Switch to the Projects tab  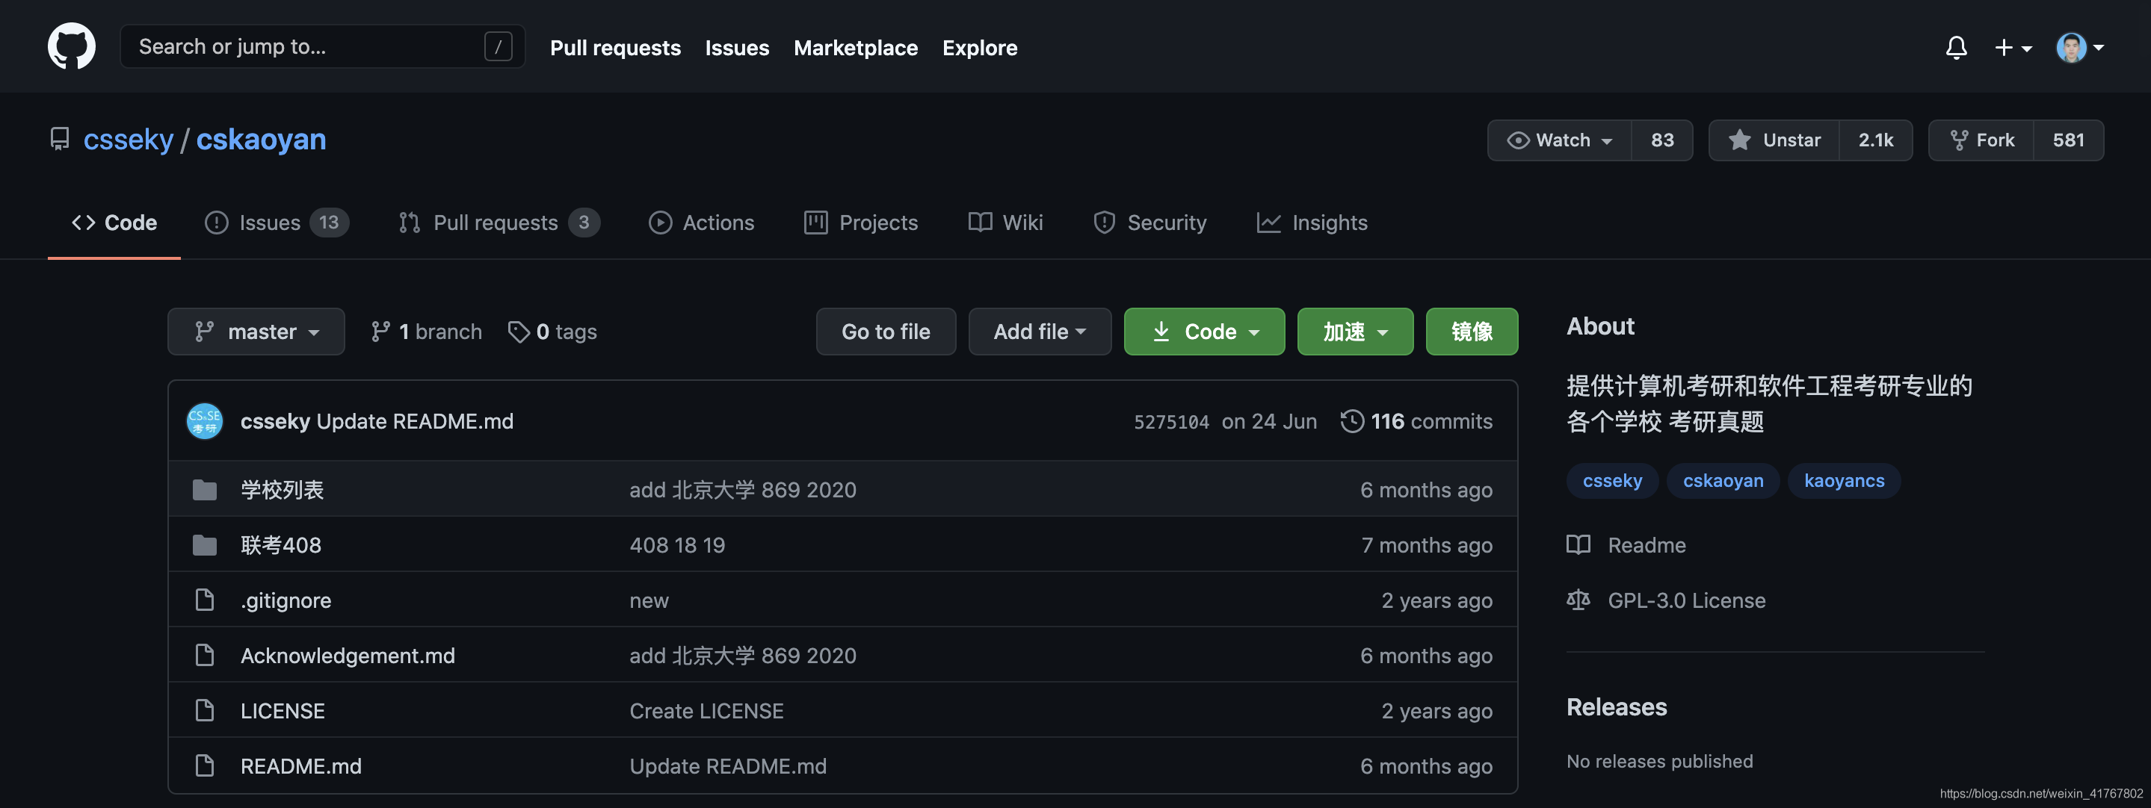coord(861,223)
